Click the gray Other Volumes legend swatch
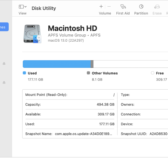168x158 pixels. 88,73
